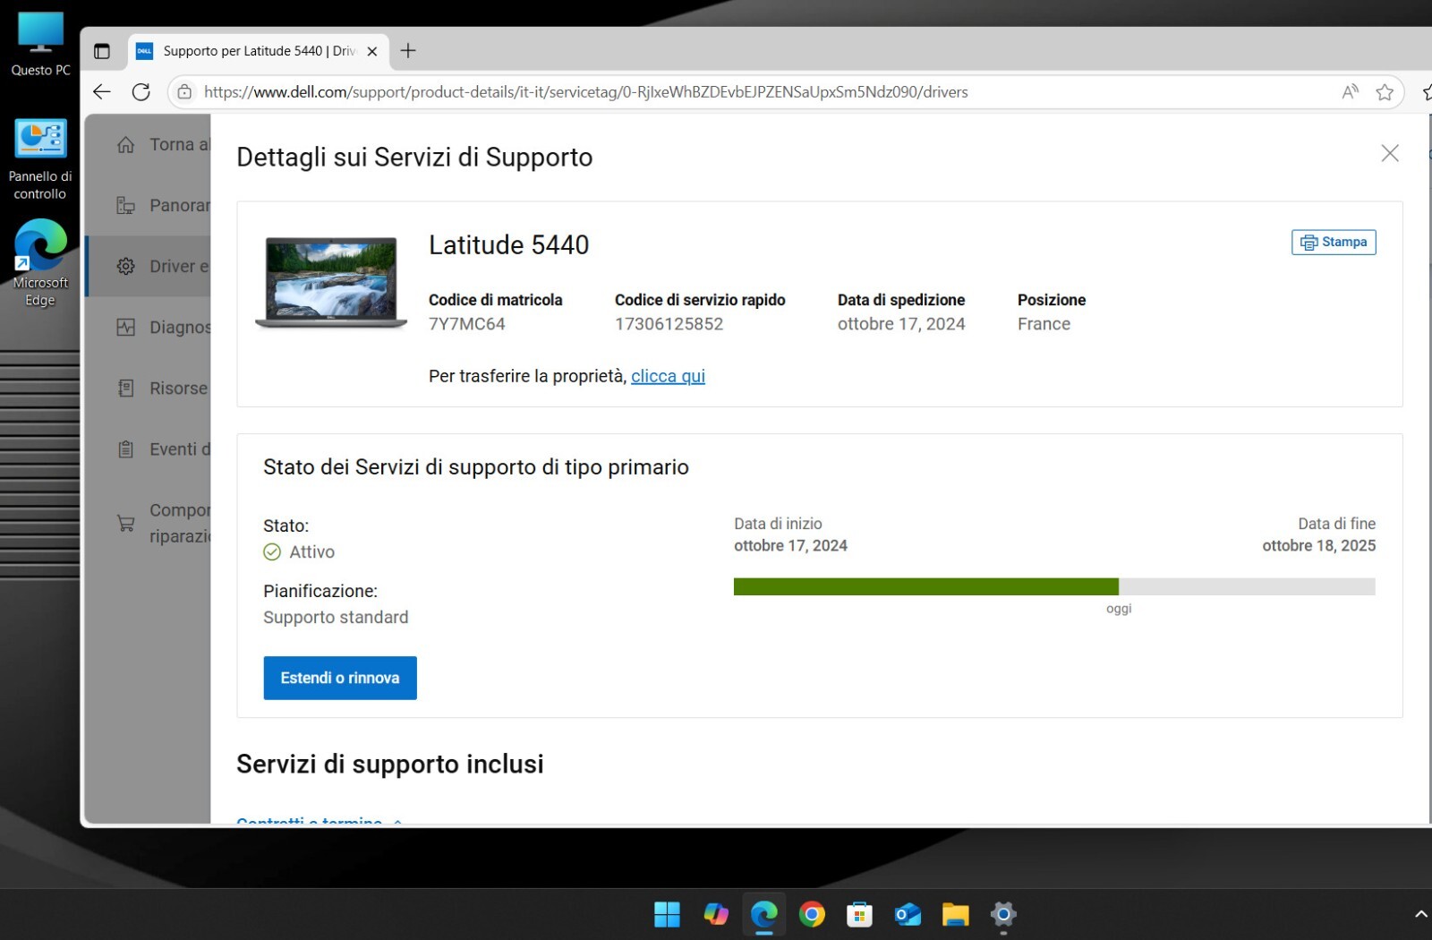Viewport: 1432px width, 940px height.
Task: Click the tab actions icon in Edge
Action: pyautogui.click(x=102, y=51)
